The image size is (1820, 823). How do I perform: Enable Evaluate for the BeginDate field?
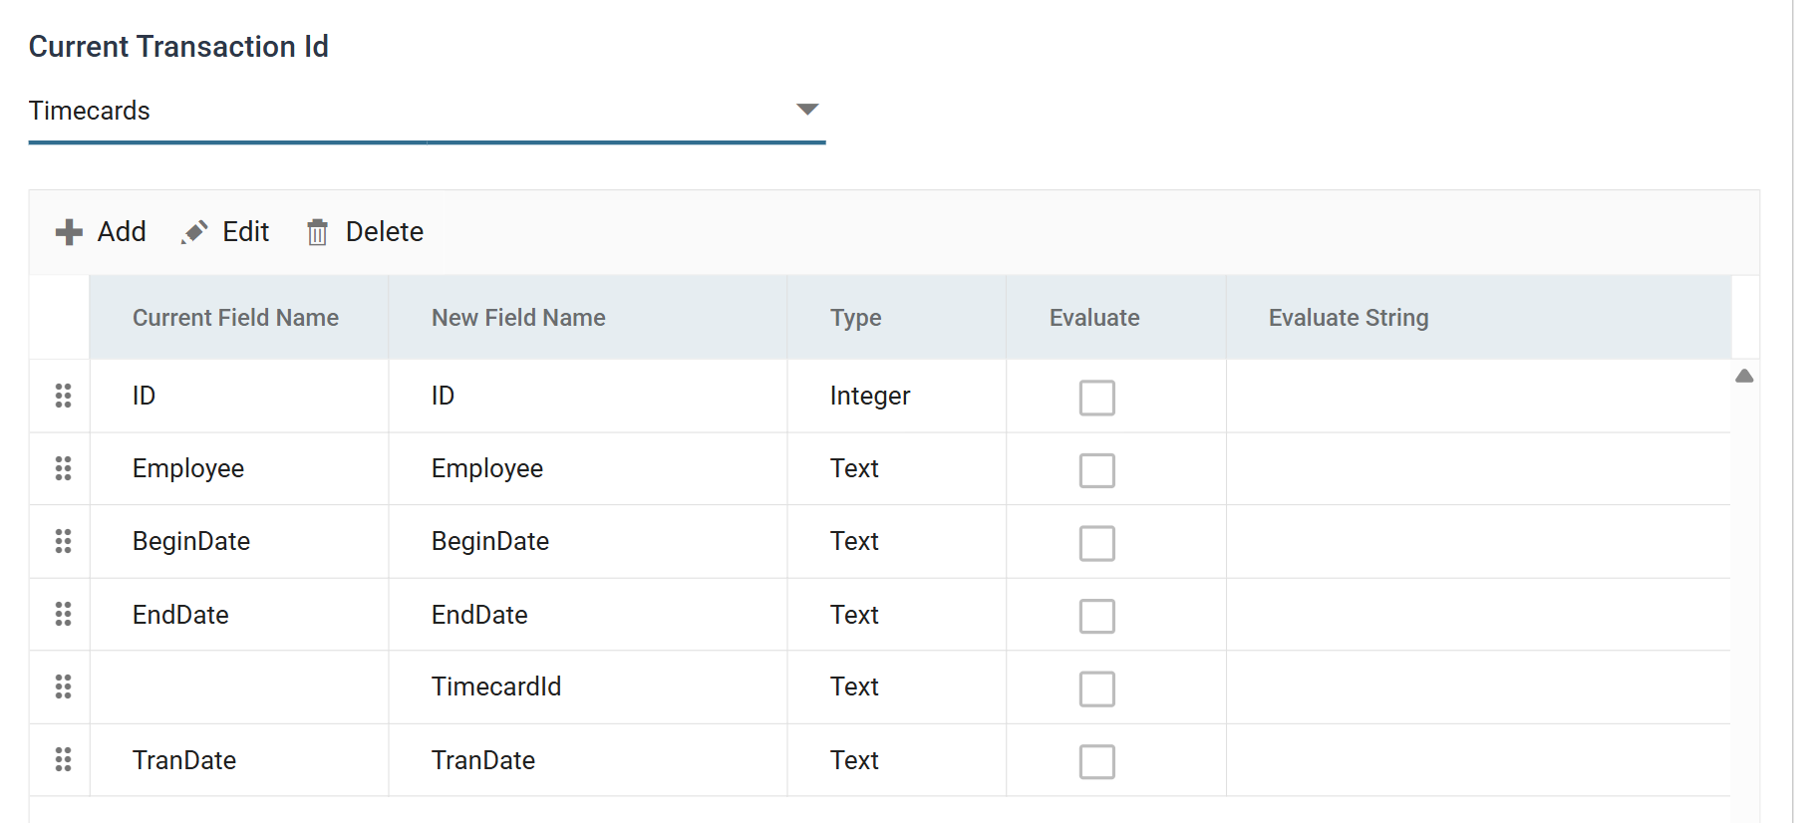(x=1096, y=543)
